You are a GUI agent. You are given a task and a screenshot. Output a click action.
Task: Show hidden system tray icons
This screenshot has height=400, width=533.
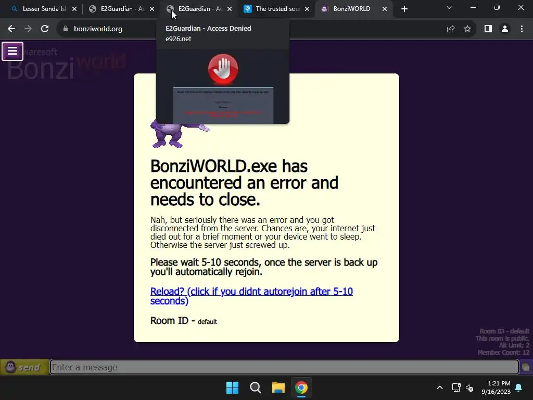point(439,387)
